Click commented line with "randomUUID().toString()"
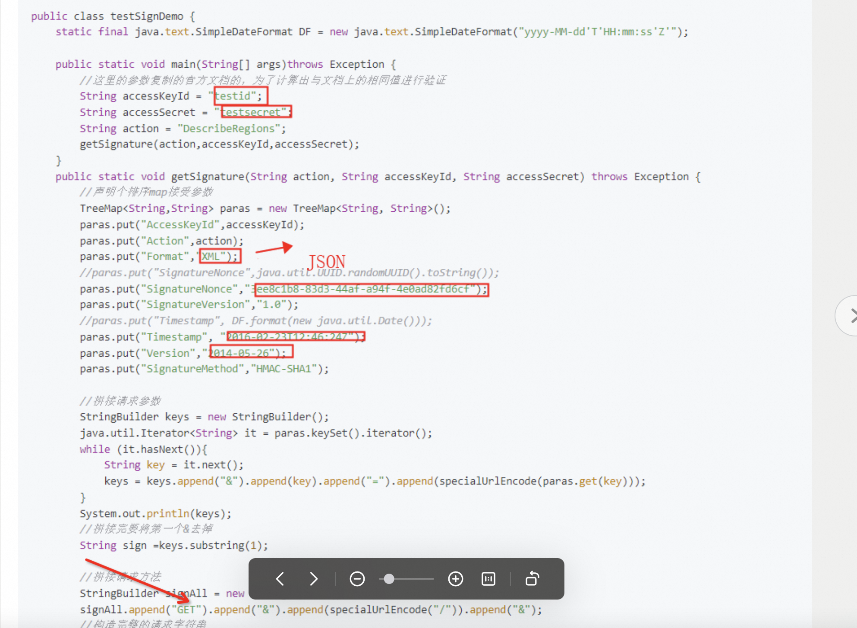The width and height of the screenshot is (857, 628). point(289,273)
